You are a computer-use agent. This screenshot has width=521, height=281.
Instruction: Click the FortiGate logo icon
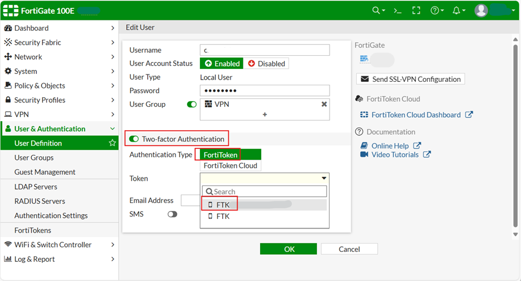11,11
